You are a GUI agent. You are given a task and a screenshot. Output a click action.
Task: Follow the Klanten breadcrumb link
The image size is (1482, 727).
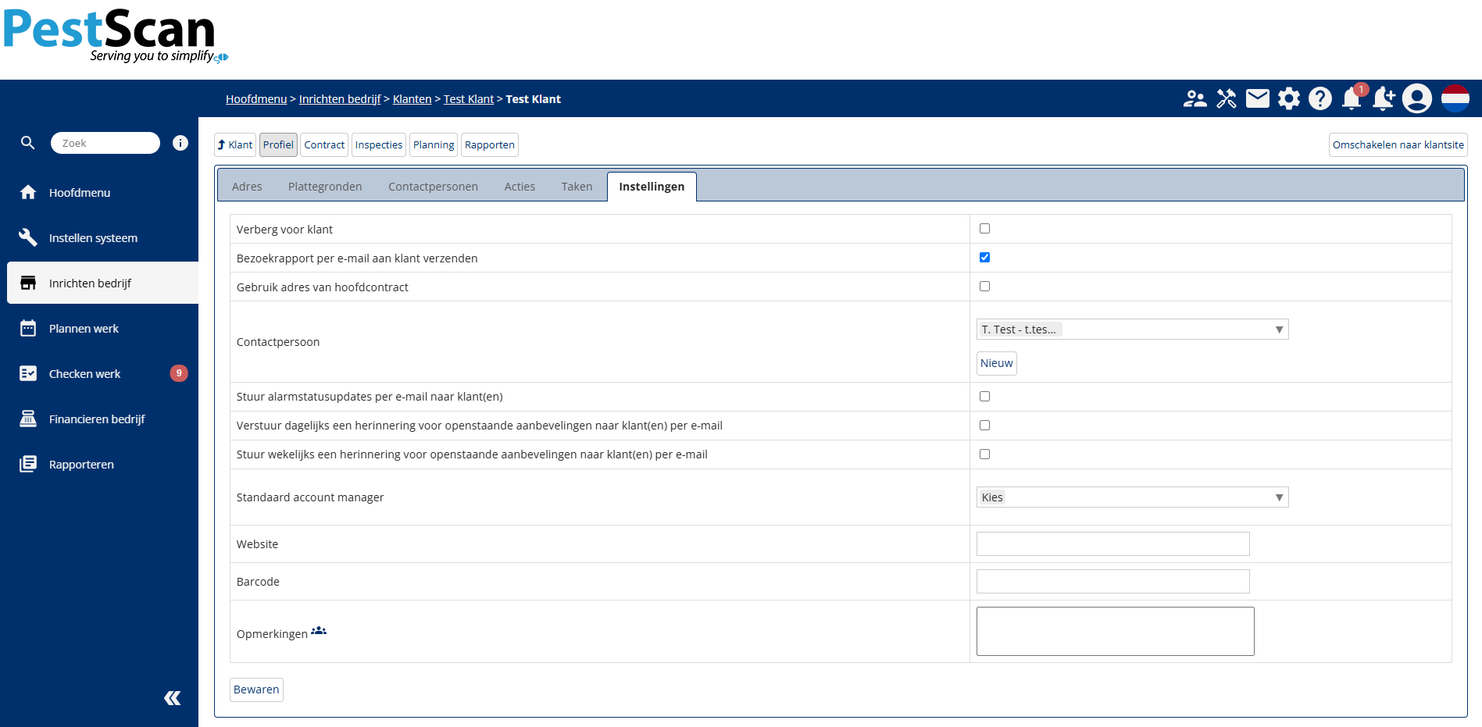412,99
